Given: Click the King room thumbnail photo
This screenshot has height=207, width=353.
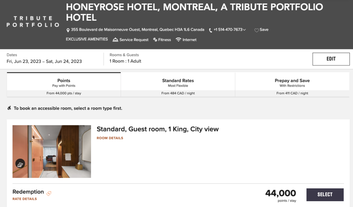Looking at the screenshot, I should [52, 151].
